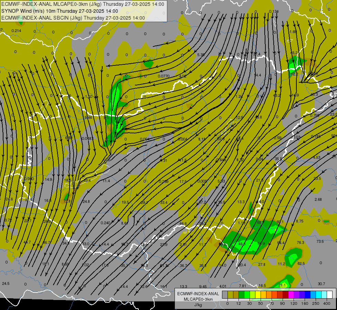337x310 pixels.
Task: Click the 0.214 value on the map
Action: click(x=16, y=31)
